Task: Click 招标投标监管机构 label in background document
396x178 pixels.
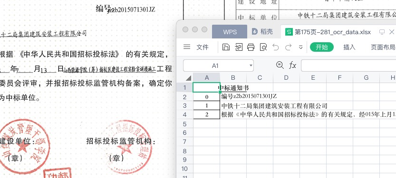Action: [x=121, y=141]
